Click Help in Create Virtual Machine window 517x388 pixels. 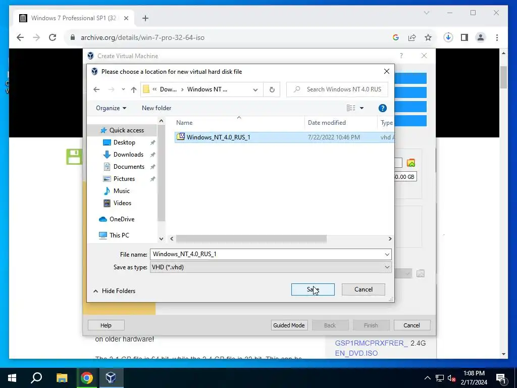[106, 325]
